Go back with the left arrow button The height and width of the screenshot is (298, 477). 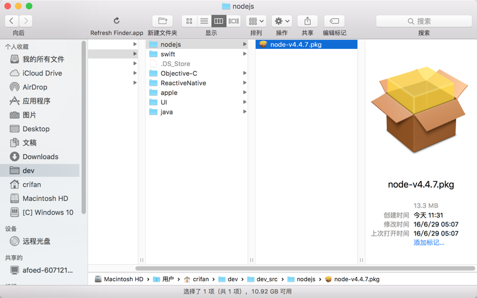point(11,21)
